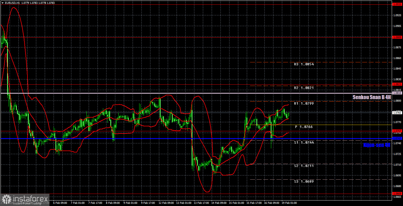Click the 1.0695 price axis value
This screenshot has width=403, height=206.
[x=398, y=175]
